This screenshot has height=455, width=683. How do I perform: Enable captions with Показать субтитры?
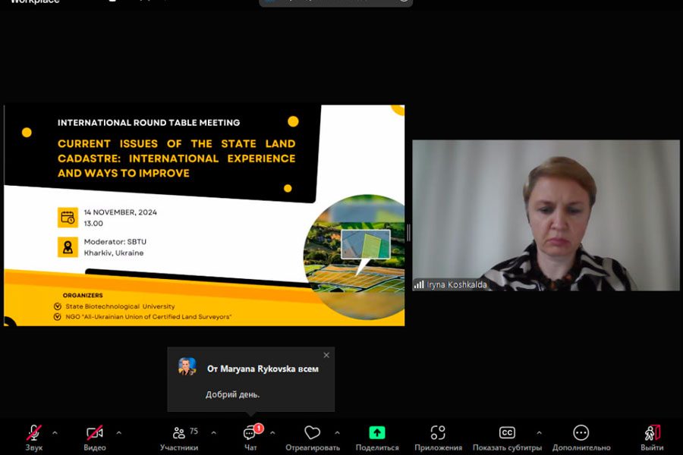507,437
